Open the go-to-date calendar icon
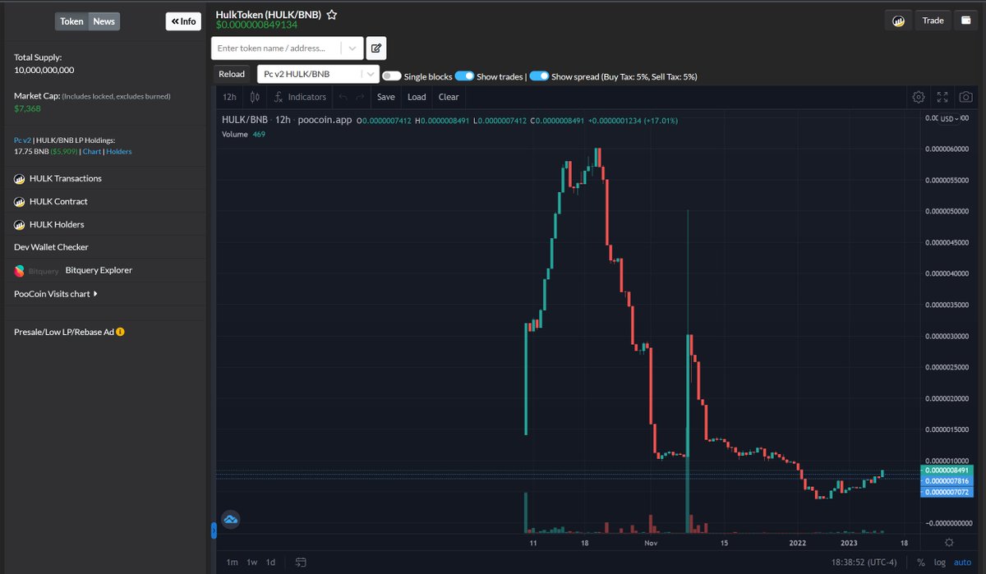This screenshot has width=986, height=574. (301, 563)
